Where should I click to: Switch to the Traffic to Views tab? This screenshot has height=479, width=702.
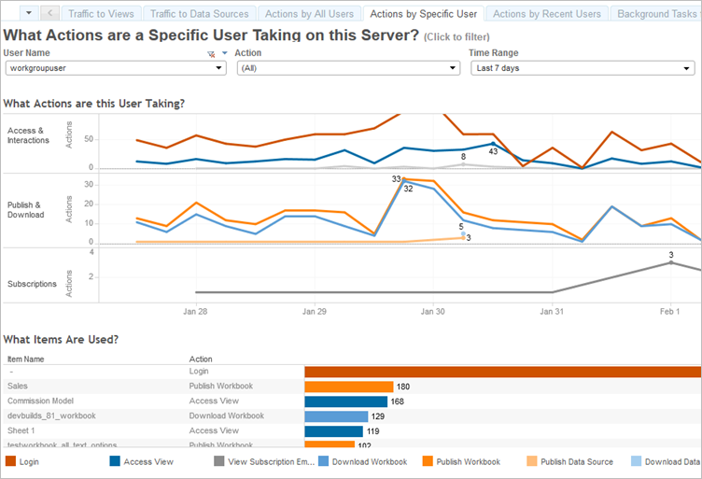click(x=101, y=14)
